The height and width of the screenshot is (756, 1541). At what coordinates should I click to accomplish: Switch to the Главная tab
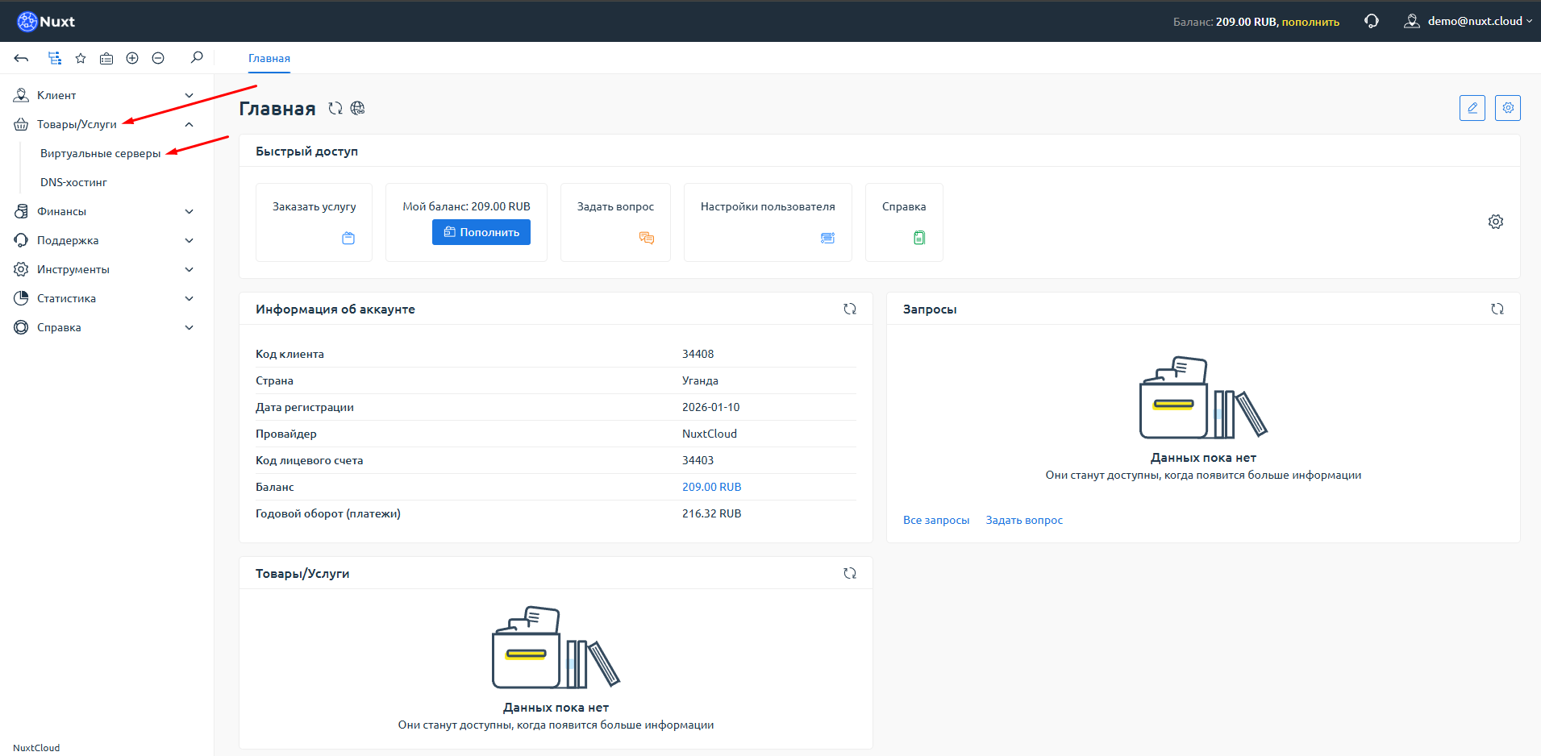269,58
